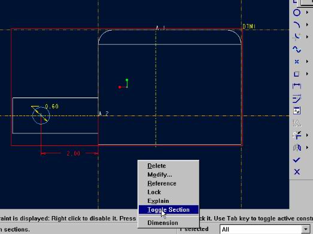Expand the Point tool flyout arrow
This screenshot has height=234, width=313.
click(x=307, y=62)
